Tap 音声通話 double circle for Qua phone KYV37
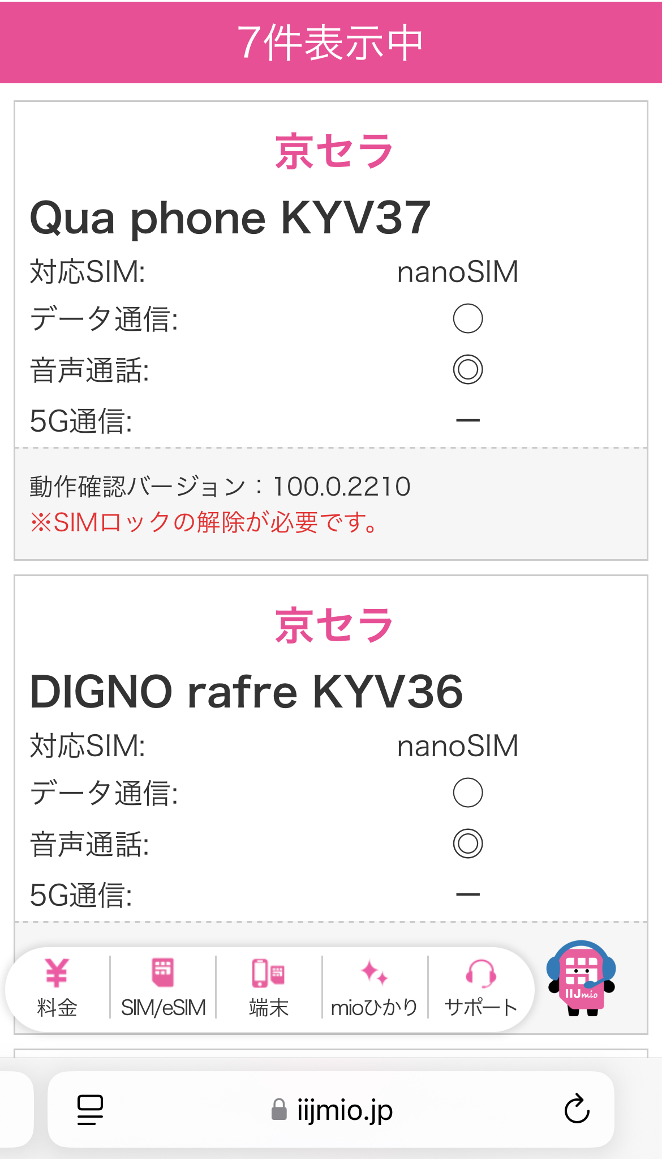The height and width of the screenshot is (1159, 662). coord(468,369)
